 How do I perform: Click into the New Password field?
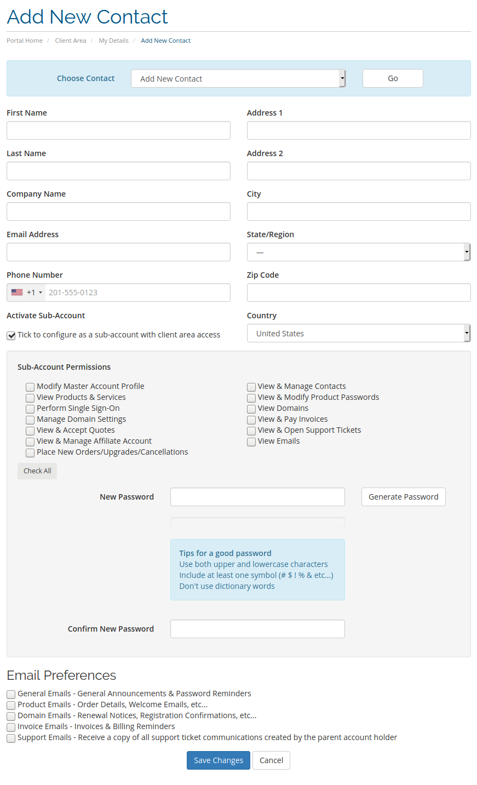pyautogui.click(x=257, y=497)
